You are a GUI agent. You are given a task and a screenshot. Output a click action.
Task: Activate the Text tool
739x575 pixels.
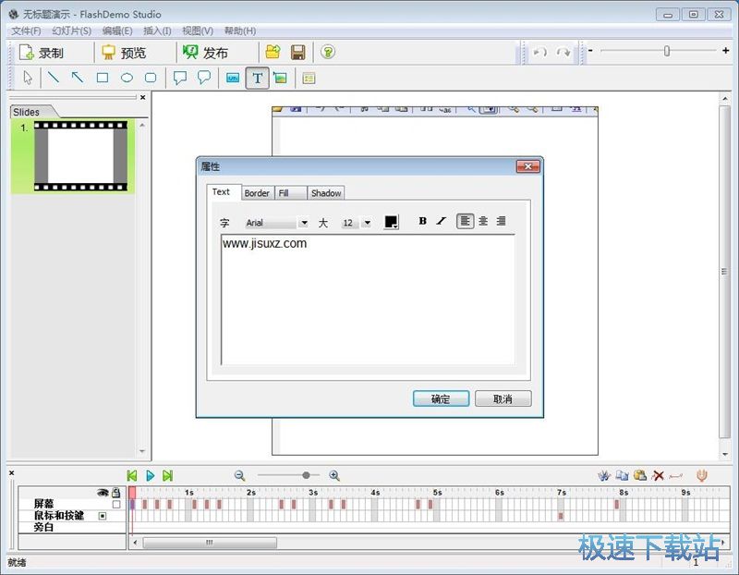(258, 79)
